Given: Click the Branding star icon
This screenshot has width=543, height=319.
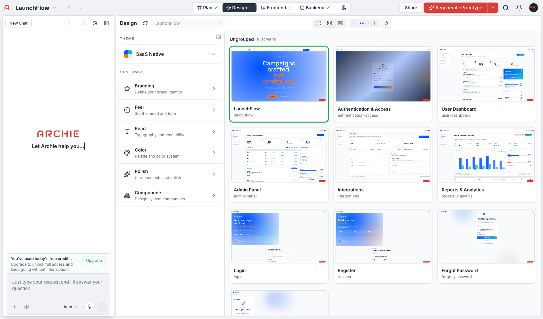Looking at the screenshot, I should 127,89.
